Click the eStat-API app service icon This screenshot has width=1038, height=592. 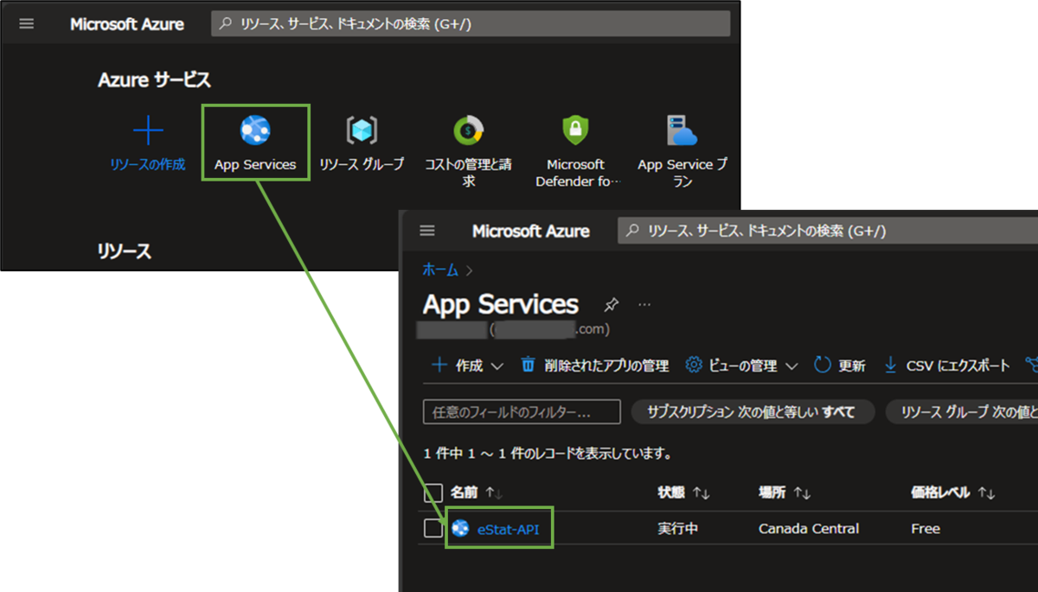(460, 529)
